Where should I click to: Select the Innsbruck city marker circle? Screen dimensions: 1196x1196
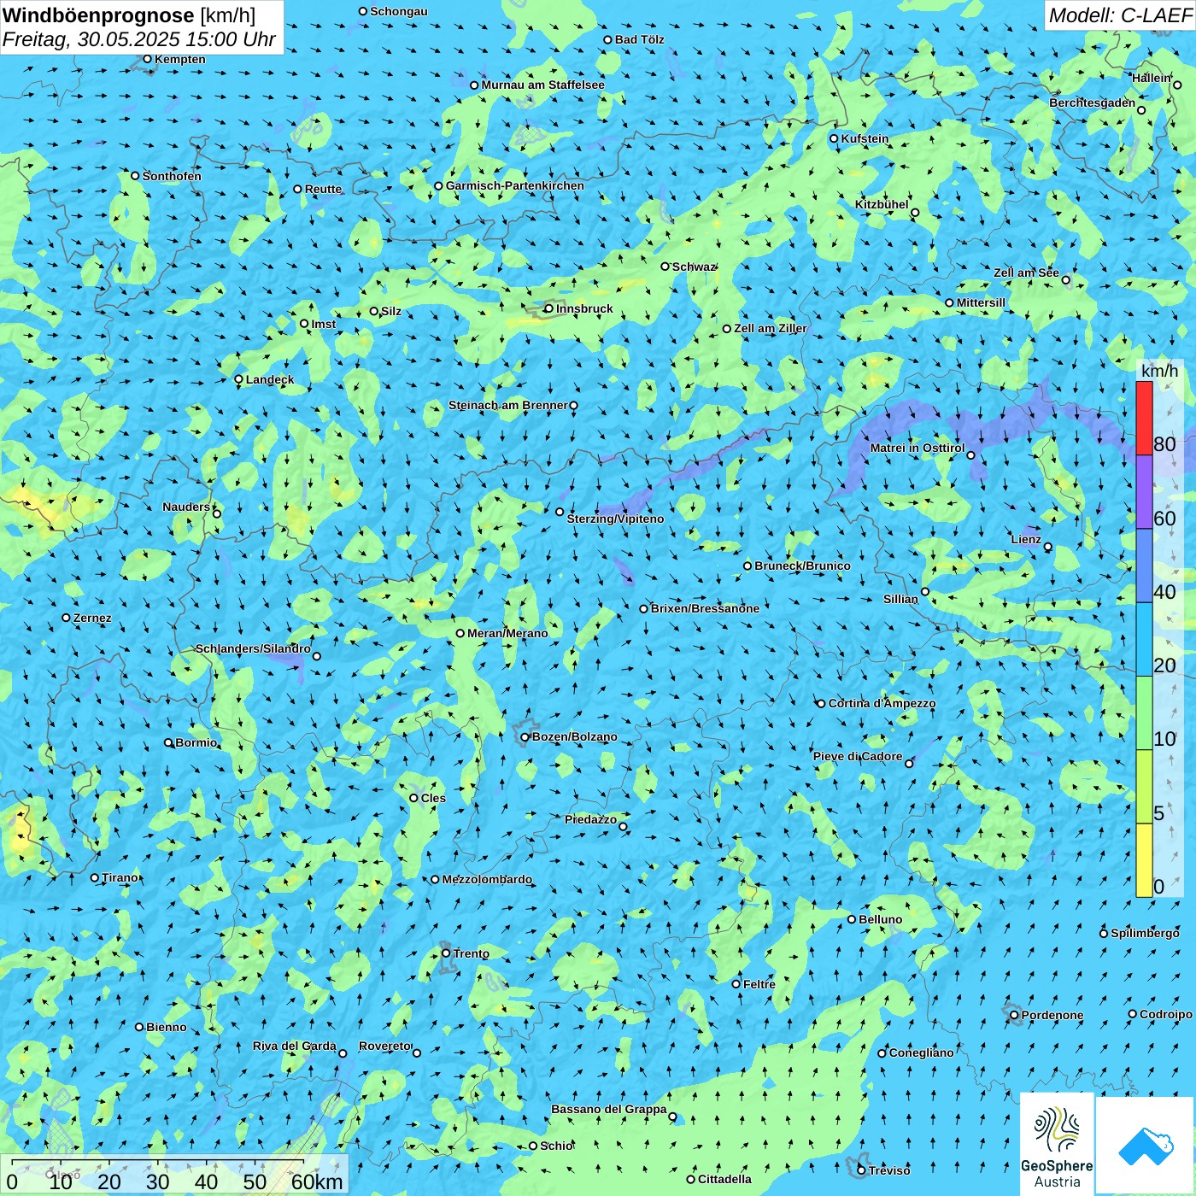tap(548, 308)
